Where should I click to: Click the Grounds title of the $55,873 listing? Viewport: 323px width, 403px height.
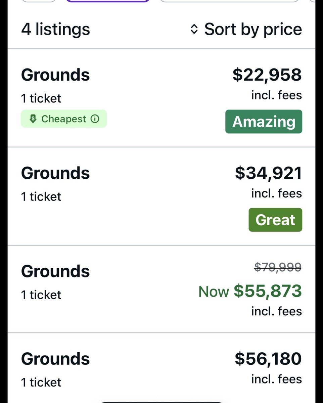click(55, 271)
